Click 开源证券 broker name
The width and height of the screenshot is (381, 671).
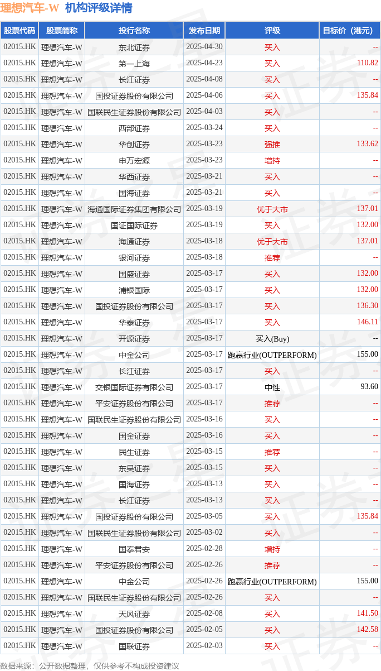(134, 339)
